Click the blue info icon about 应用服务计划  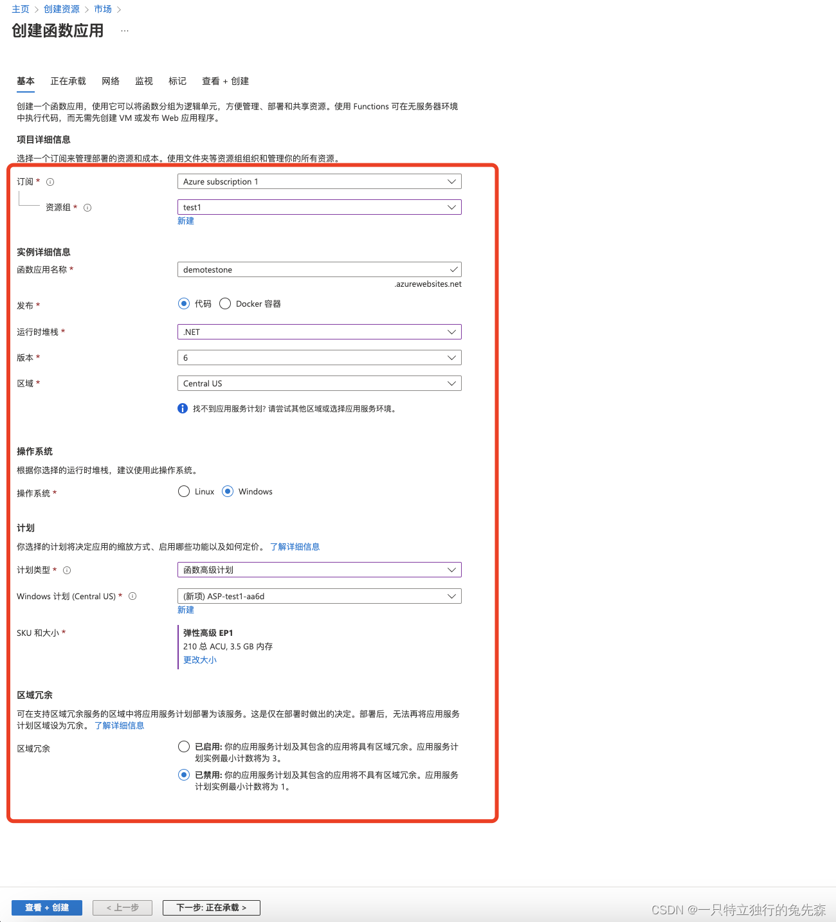point(182,408)
